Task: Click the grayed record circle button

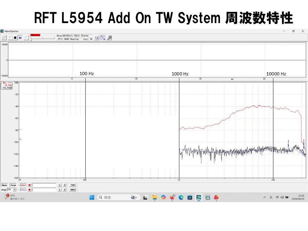Action: pyautogui.click(x=26, y=38)
